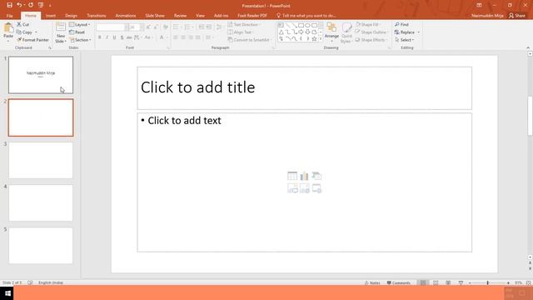Select the rectangle shape in gallery
This screenshot has height=300, width=533.
click(x=301, y=26)
